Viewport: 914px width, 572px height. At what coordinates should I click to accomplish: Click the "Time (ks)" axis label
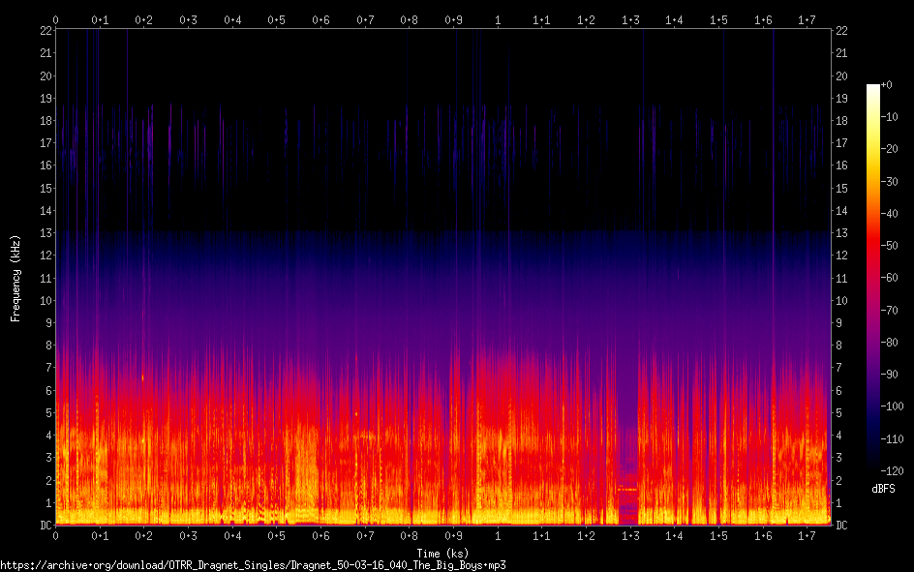pyautogui.click(x=443, y=553)
